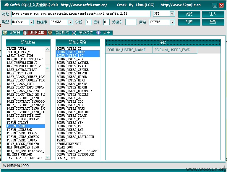227x172 pixels.
Task: Select FORUM_USERS_MOBILE field
Action: click(x=78, y=94)
